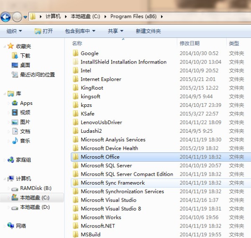Click the 家庭组 homegroup icon
The width and height of the screenshot is (251, 238).
click(x=11, y=160)
